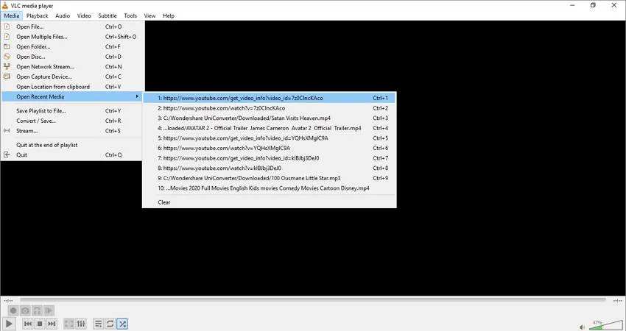Image resolution: width=626 pixels, height=331 pixels.
Task: Open recent 100 Ousmane Little Star.mp3
Action: (x=269, y=178)
